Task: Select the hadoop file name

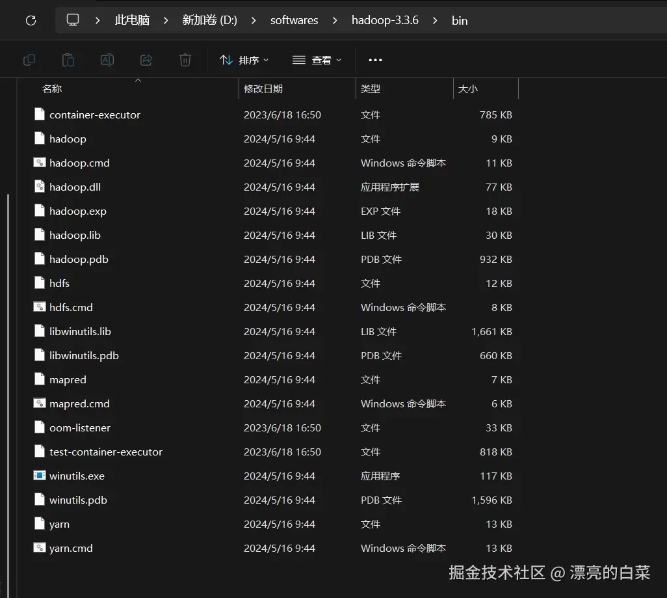Action: pos(68,139)
